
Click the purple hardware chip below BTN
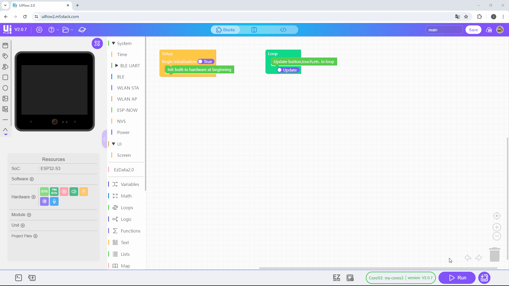(x=44, y=202)
